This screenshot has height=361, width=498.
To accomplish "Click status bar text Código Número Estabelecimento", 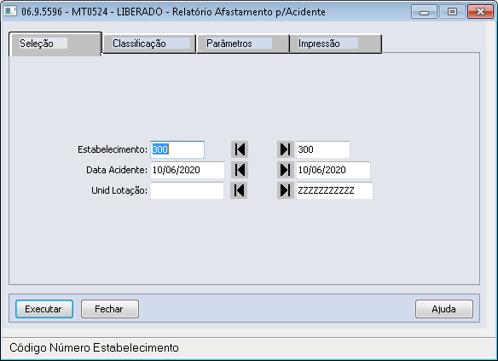I will click(94, 347).
